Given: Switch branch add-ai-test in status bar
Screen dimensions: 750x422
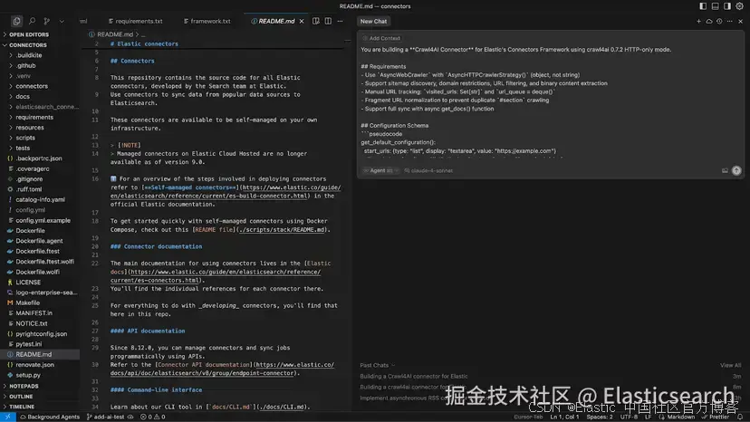Looking at the screenshot, I should [x=106, y=417].
